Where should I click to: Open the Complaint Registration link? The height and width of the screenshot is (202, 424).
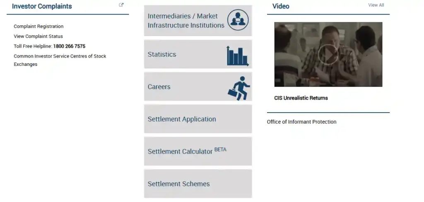coord(39,26)
